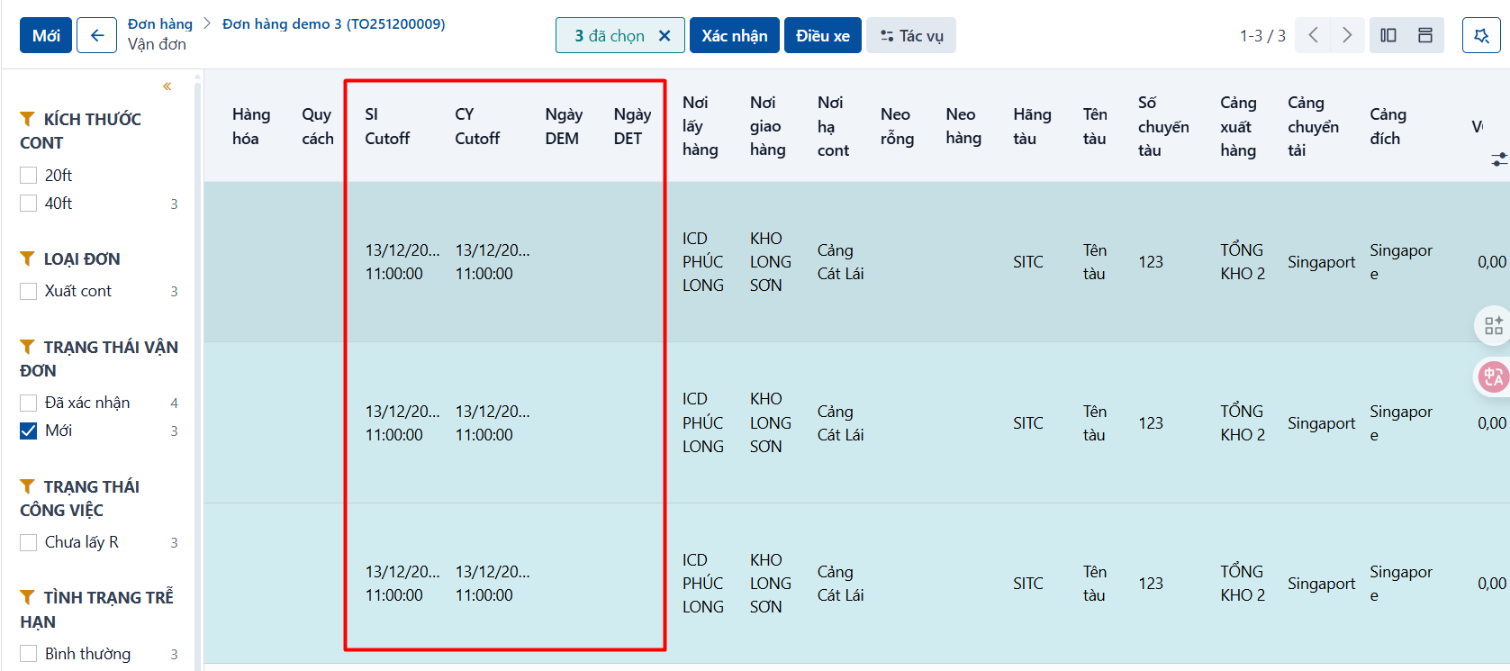This screenshot has width=1510, height=671.
Task: Sort by Cảng xuất hàng column
Action: click(1238, 126)
